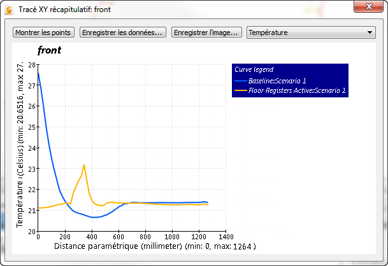Click the orange curve peak near 23
The width and height of the screenshot is (388, 266).
84,165
